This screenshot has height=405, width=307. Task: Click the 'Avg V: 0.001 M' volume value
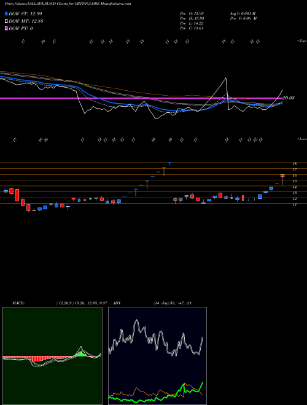click(243, 13)
